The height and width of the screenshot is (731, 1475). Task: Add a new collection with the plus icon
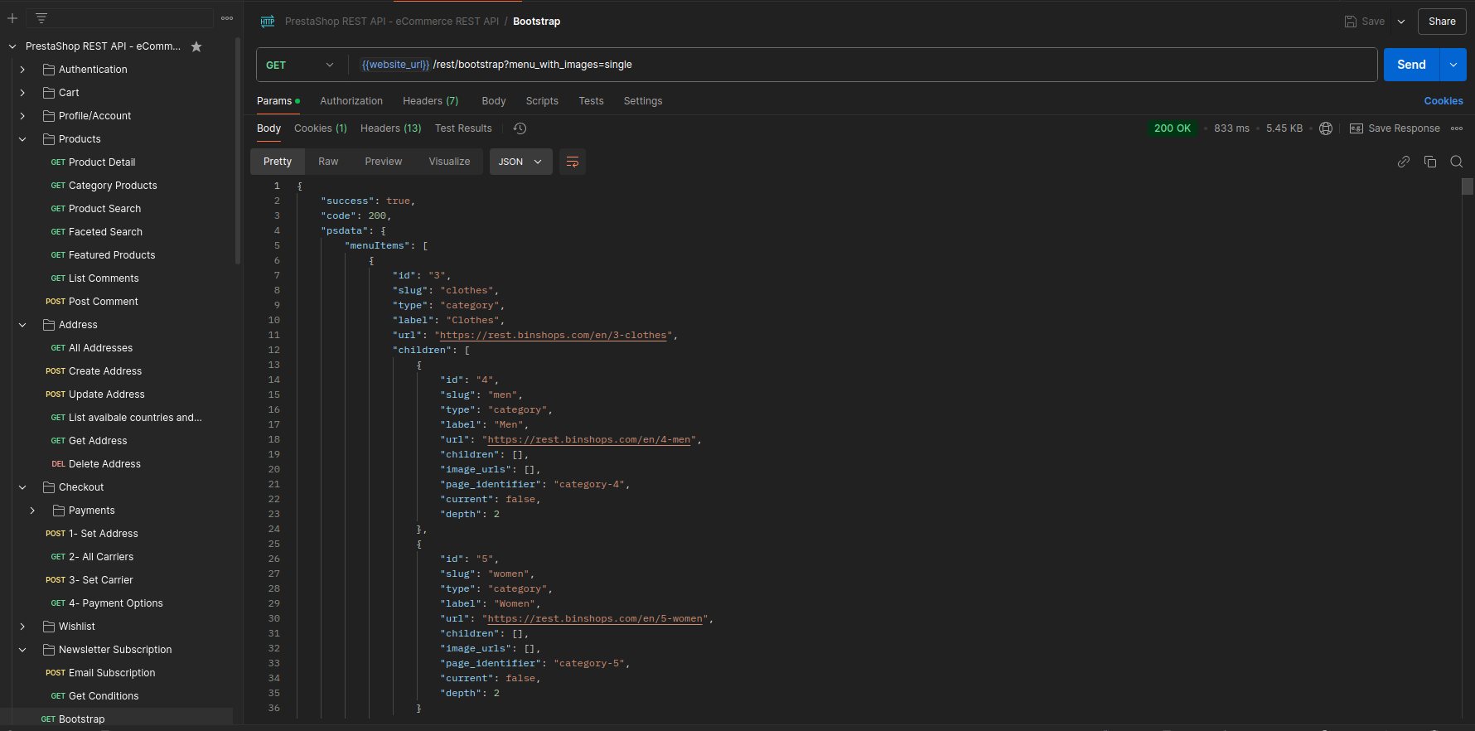click(12, 18)
